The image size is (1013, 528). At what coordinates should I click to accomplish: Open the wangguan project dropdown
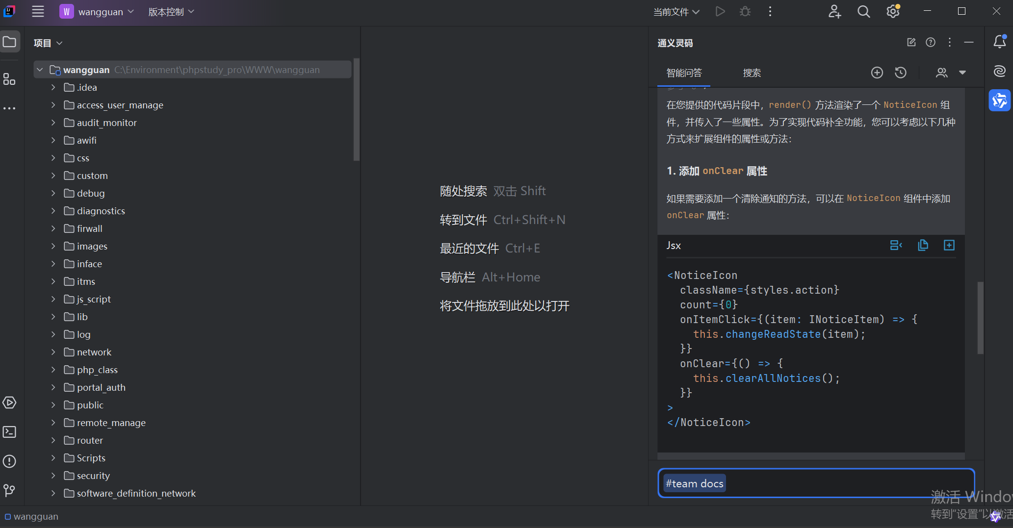point(97,12)
